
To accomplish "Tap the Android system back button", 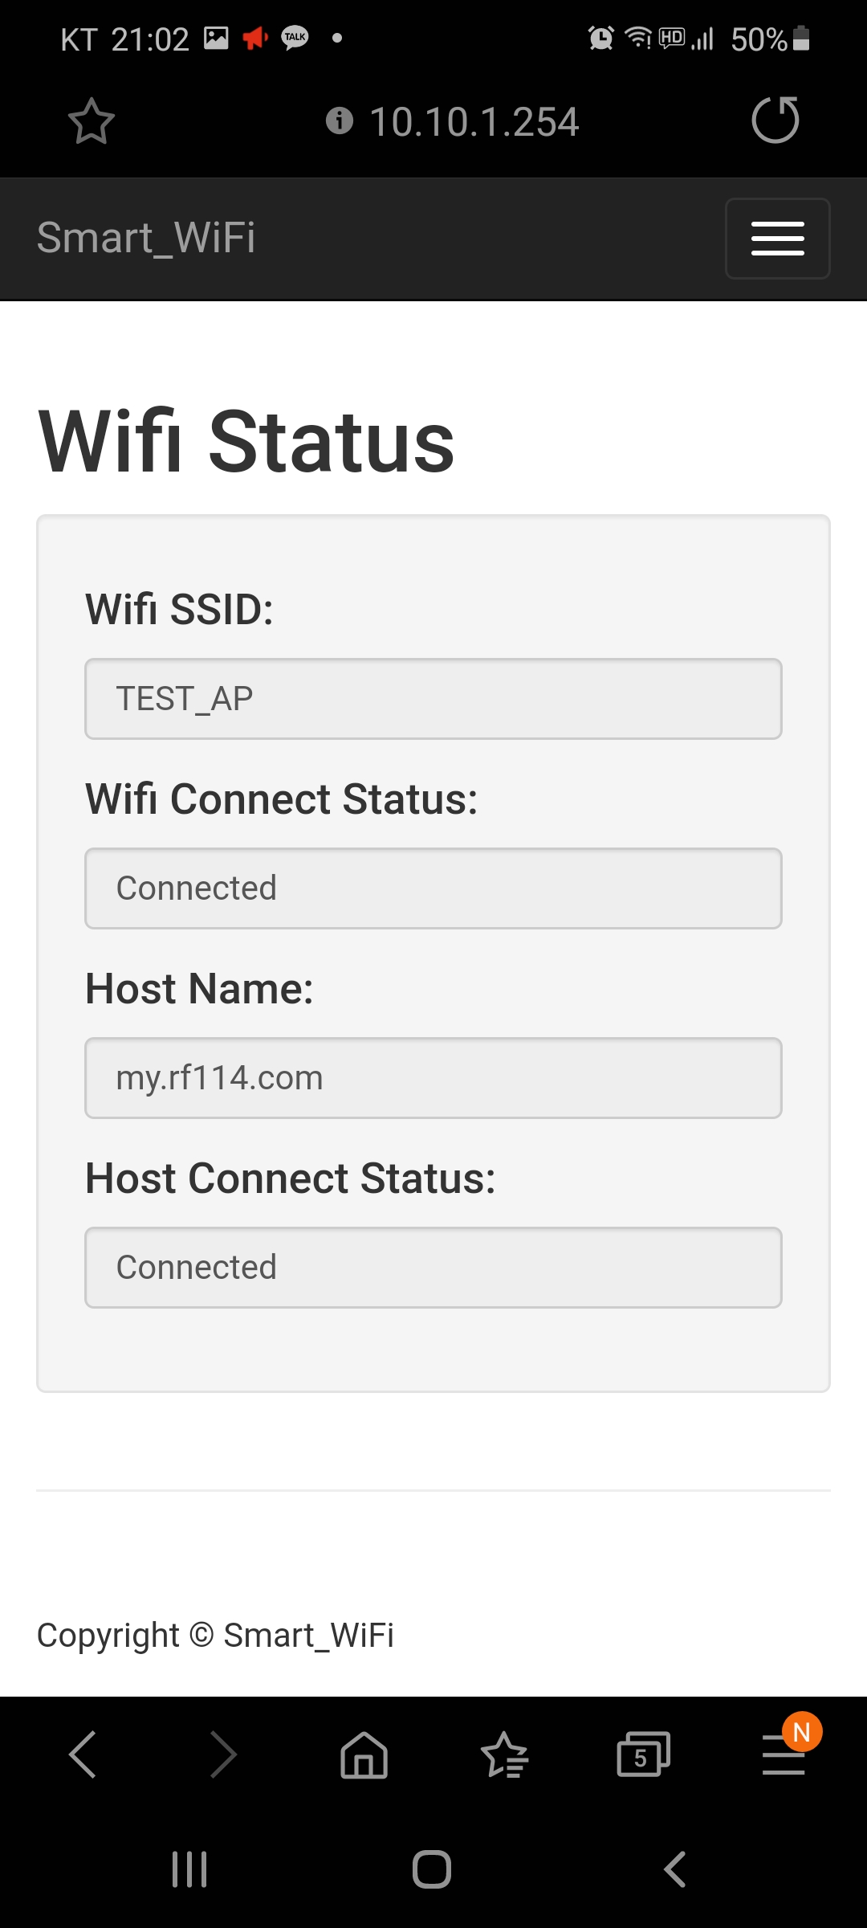I will (675, 1869).
